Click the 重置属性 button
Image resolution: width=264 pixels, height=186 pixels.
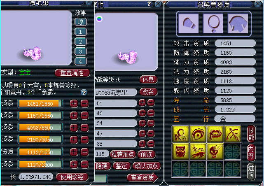[72, 73]
